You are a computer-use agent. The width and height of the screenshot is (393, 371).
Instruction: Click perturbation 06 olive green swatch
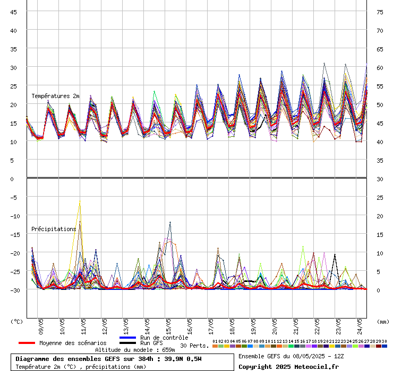(x=244, y=346)
